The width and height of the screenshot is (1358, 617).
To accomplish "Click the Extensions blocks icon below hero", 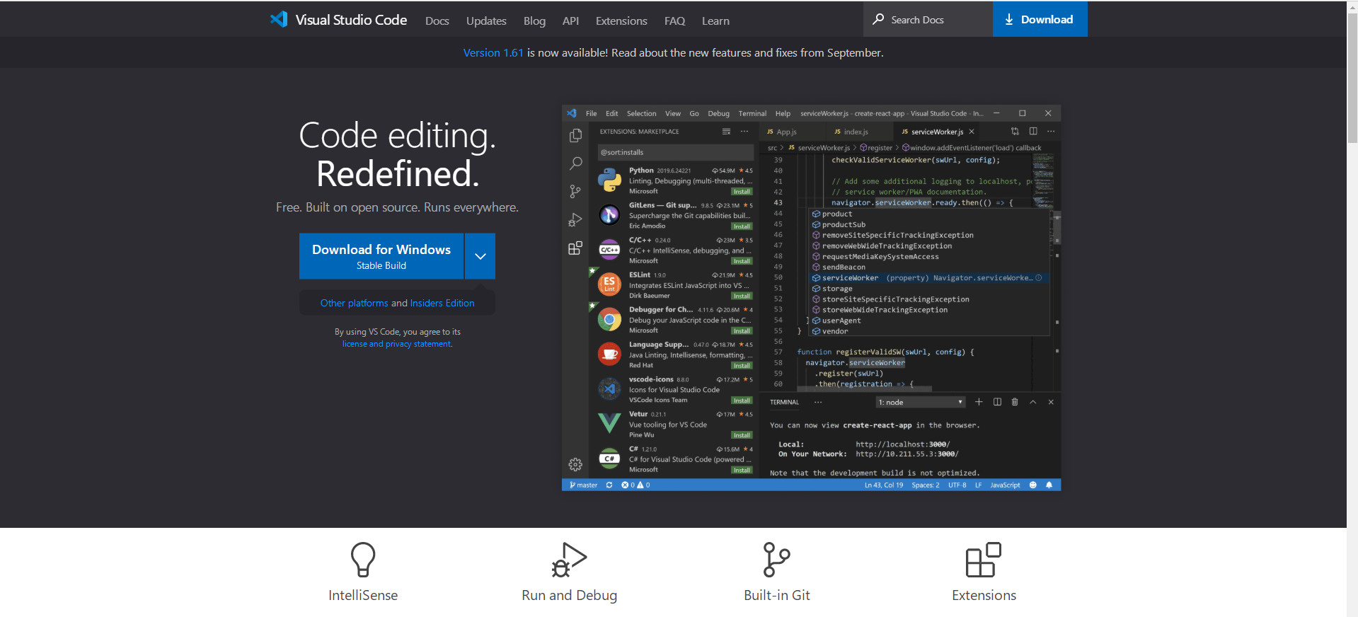I will point(984,560).
